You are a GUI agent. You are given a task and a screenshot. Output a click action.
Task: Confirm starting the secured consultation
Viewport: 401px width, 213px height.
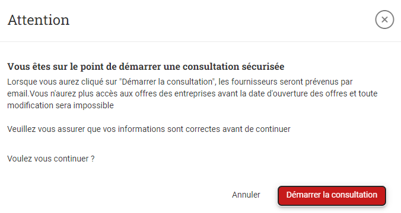coord(332,195)
